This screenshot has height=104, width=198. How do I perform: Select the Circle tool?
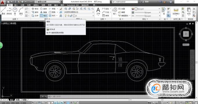tap(15, 11)
